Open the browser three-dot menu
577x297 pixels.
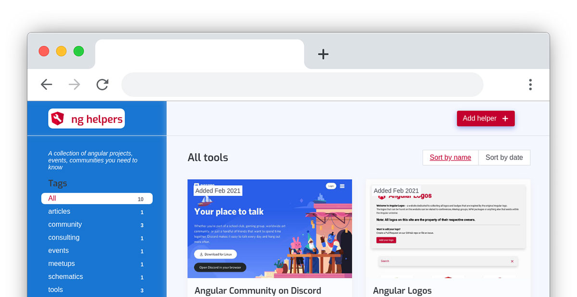click(530, 85)
